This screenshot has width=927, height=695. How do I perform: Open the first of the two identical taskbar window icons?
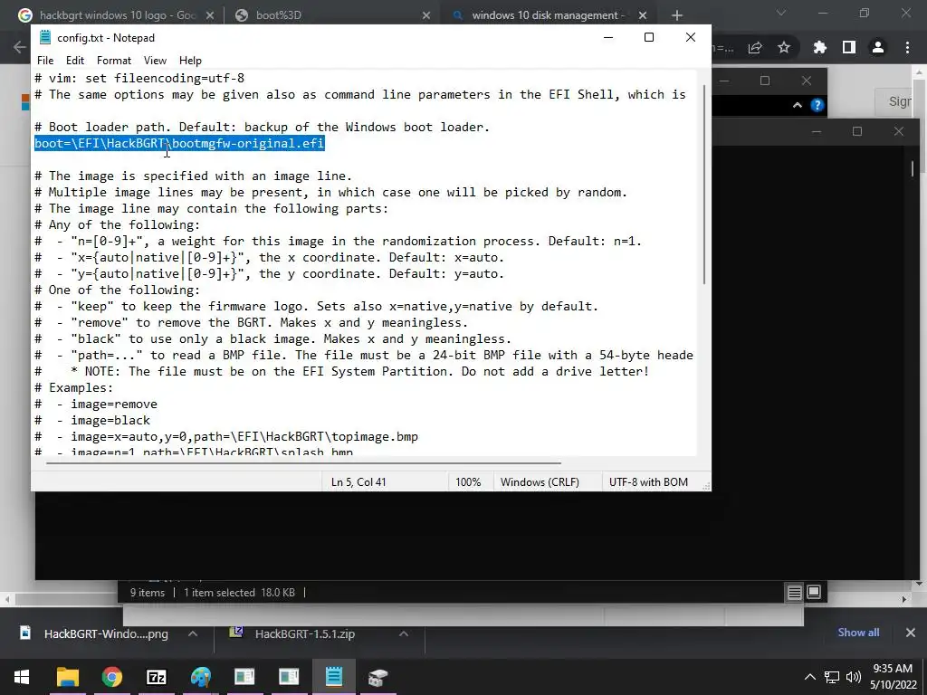(x=244, y=677)
